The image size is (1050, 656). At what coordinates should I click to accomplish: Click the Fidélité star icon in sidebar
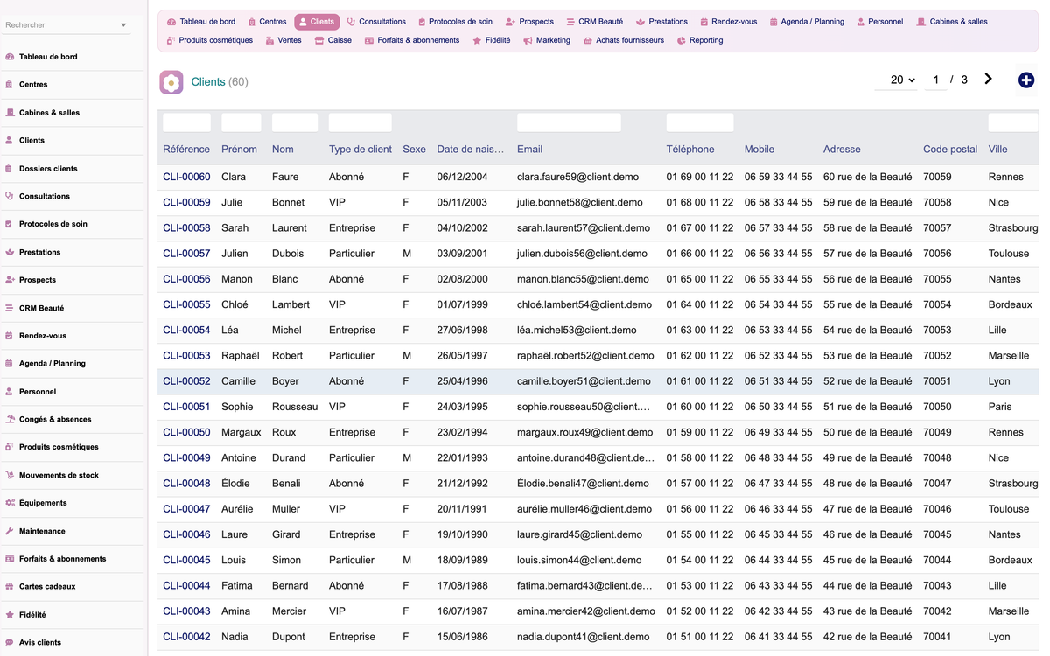tap(10, 615)
